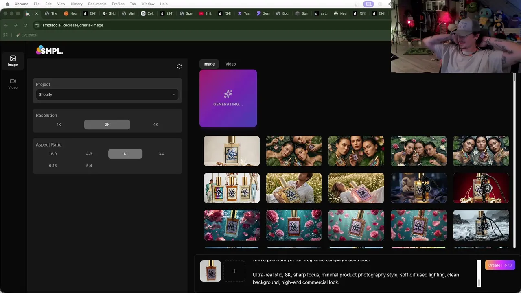
Task: Click the Create button costing 10 credits
Action: pyautogui.click(x=500, y=265)
